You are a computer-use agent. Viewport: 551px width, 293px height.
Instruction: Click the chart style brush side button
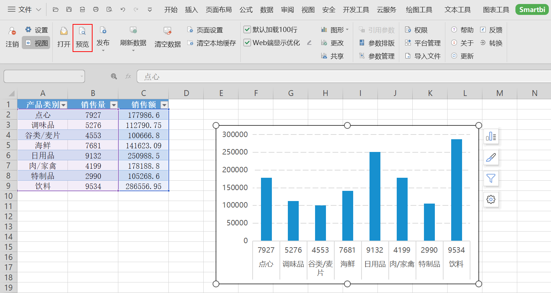(x=491, y=157)
